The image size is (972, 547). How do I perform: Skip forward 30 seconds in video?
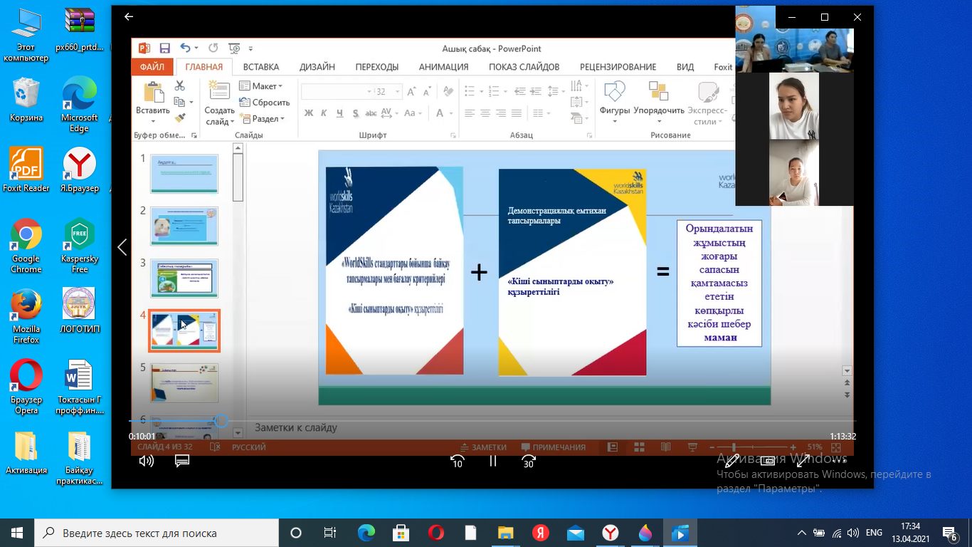point(528,461)
